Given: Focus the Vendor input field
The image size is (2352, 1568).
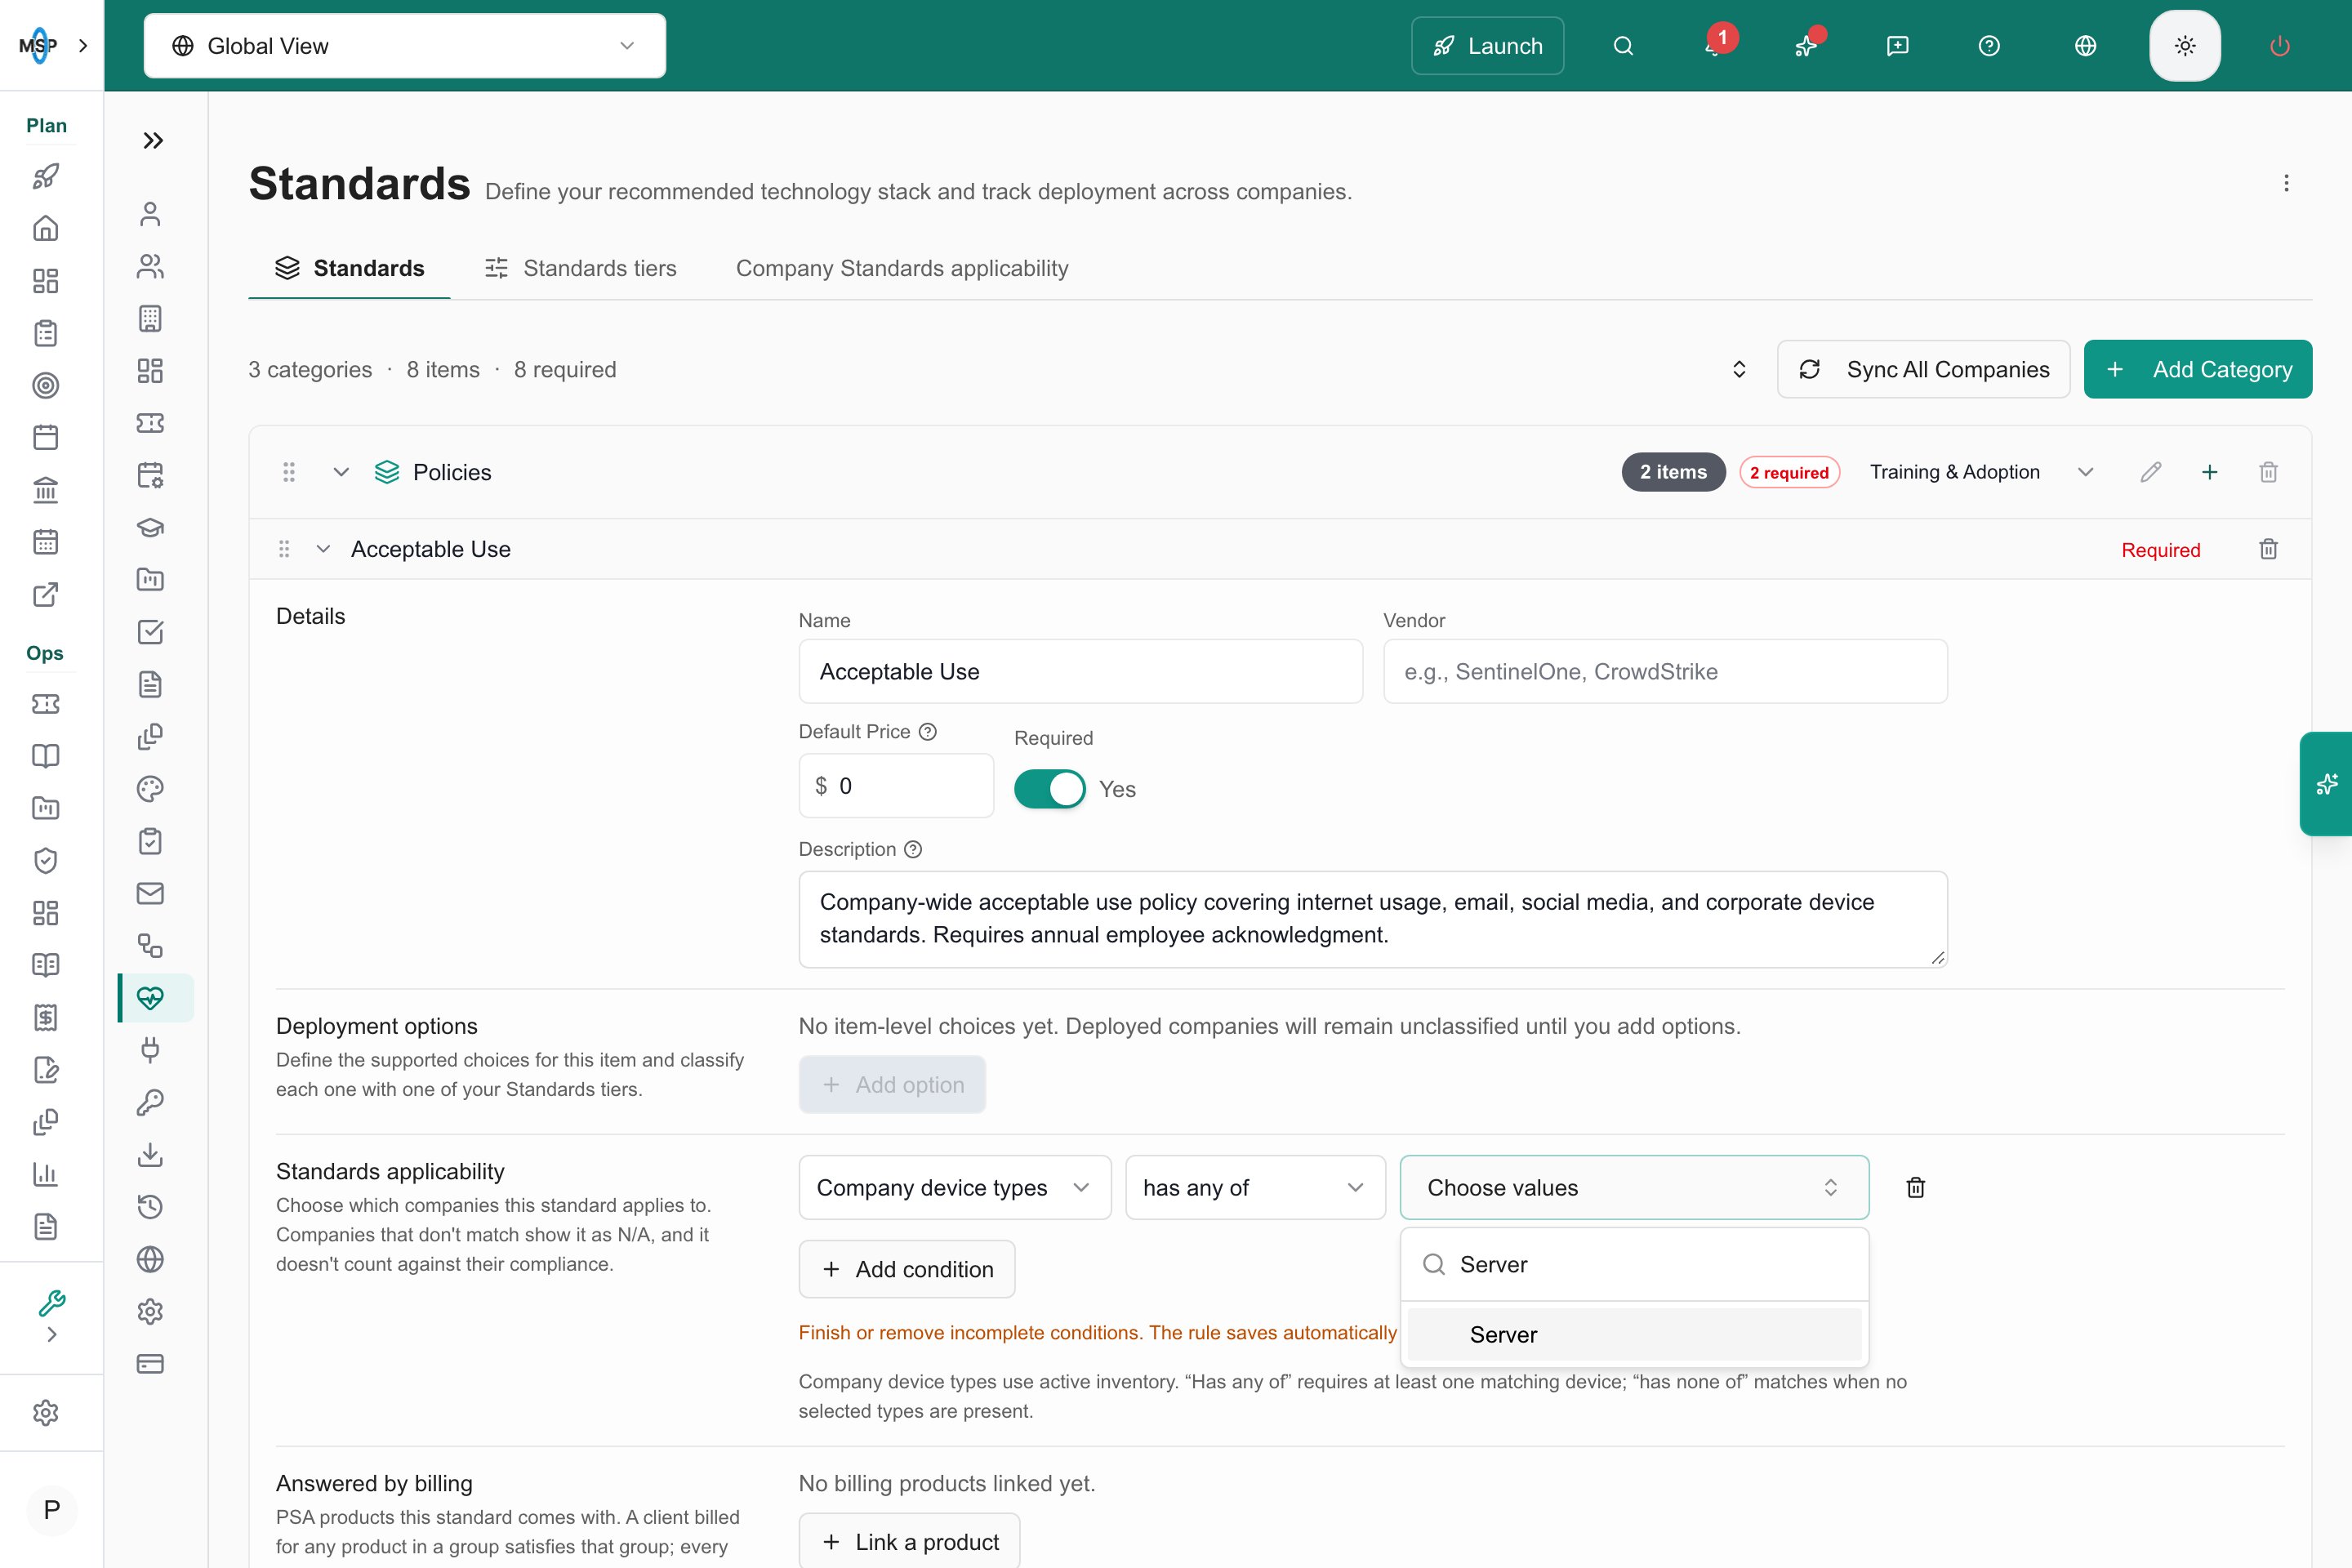Looking at the screenshot, I should click(1665, 671).
